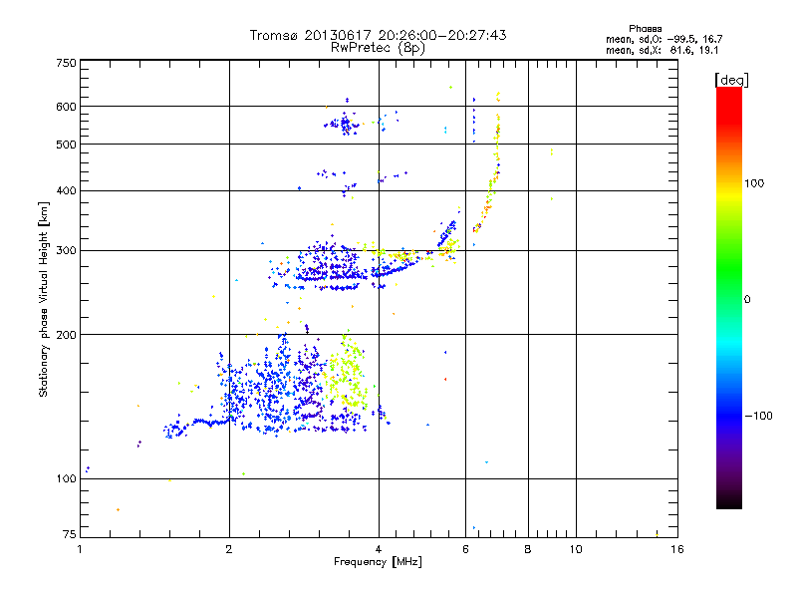Click the y-axis tick label '600'
797x598 pixels.
click(x=66, y=107)
